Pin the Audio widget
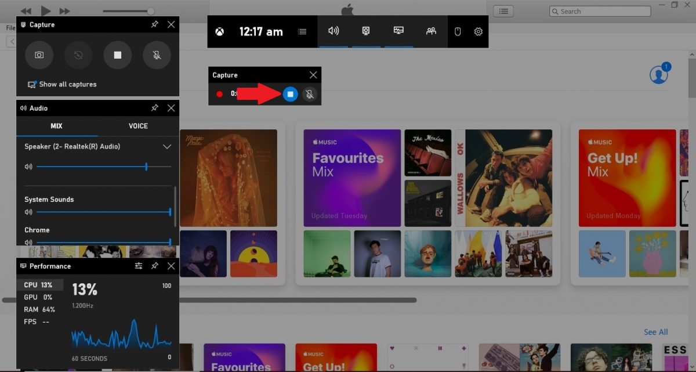The height and width of the screenshot is (372, 696). point(154,108)
